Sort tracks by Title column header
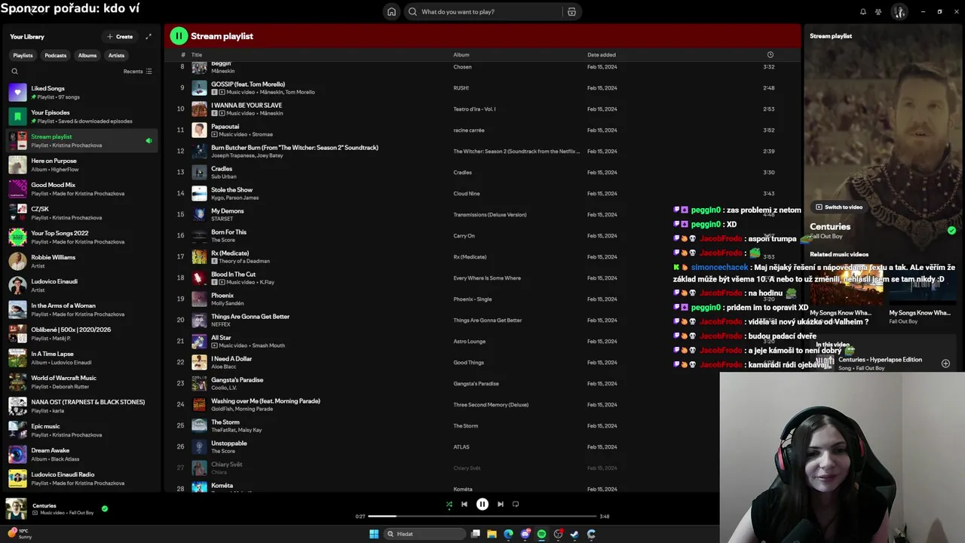Screen dimensions: 965x543 click(197, 54)
